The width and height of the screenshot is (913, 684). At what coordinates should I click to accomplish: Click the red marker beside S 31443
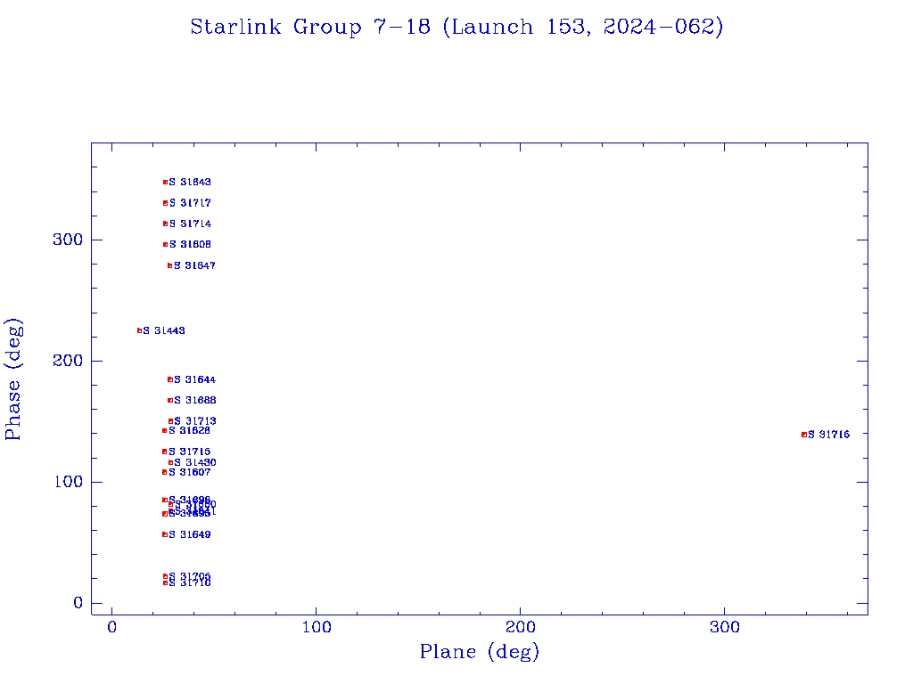point(139,330)
